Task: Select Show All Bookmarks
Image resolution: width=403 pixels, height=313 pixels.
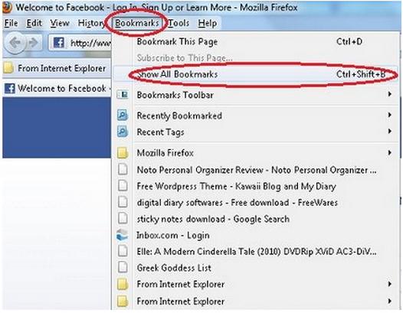Action: 256,74
